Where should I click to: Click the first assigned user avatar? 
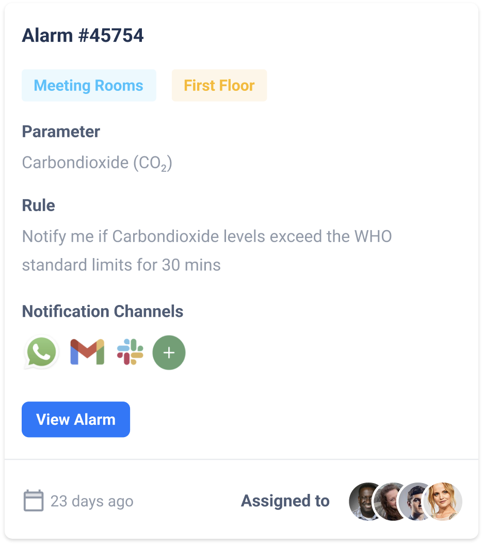point(363,501)
